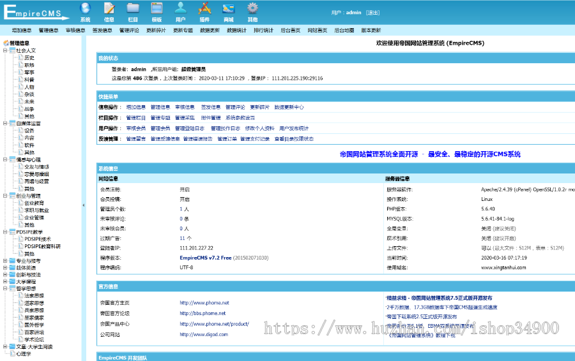Image resolution: width=575 pixels, height=361 pixels.
Task: Collapse the 自媒体运营 tree node
Action: 5,123
